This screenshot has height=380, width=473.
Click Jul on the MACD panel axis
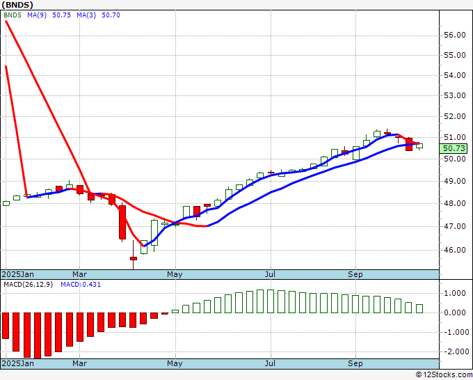tap(270, 363)
